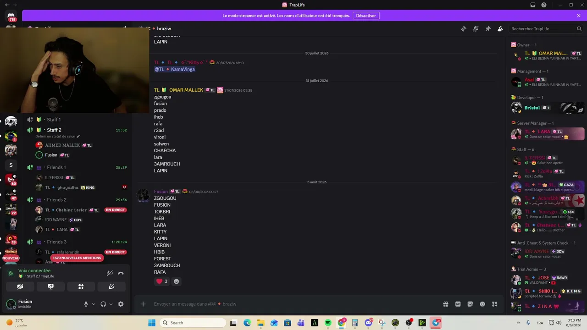Open headphone output options dropdown arrow
The height and width of the screenshot is (330, 587).
[111, 304]
